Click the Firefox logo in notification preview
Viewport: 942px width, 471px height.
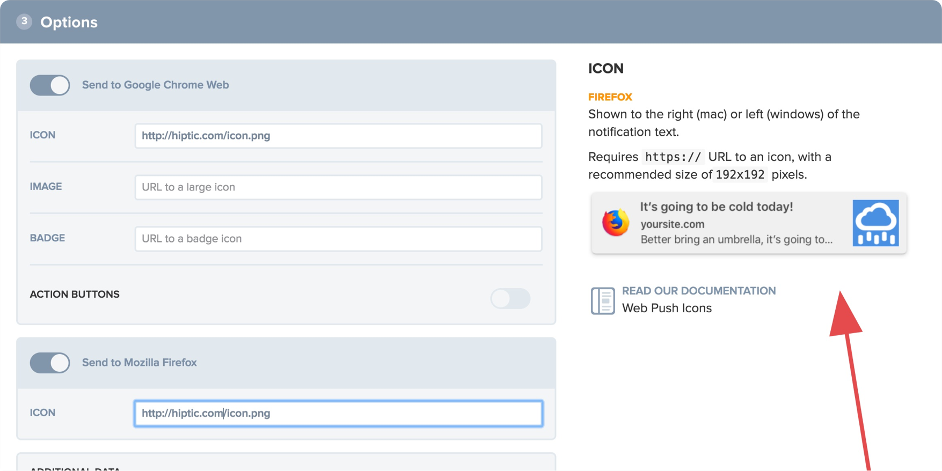pos(616,222)
